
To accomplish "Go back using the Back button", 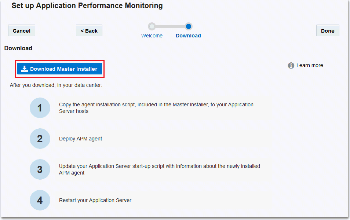I will pyautogui.click(x=89, y=30).
